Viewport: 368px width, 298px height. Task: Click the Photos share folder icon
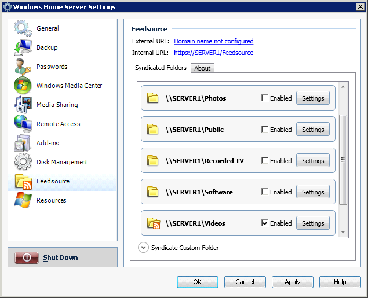(x=152, y=98)
